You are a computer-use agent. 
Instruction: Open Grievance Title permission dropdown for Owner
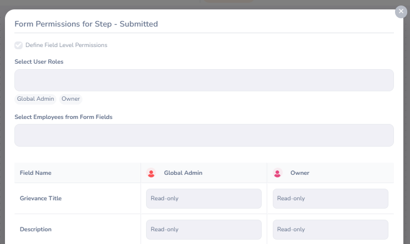click(330, 199)
